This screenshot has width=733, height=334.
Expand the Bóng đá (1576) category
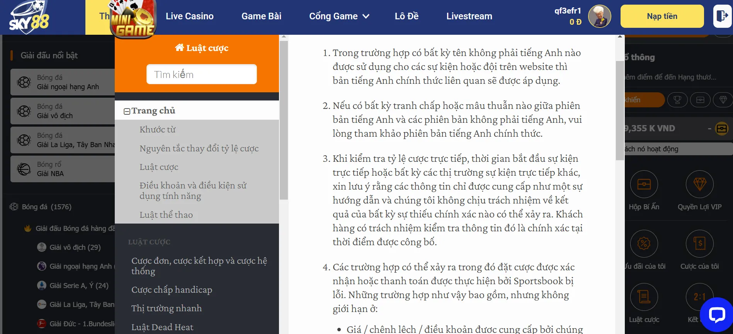point(46,207)
